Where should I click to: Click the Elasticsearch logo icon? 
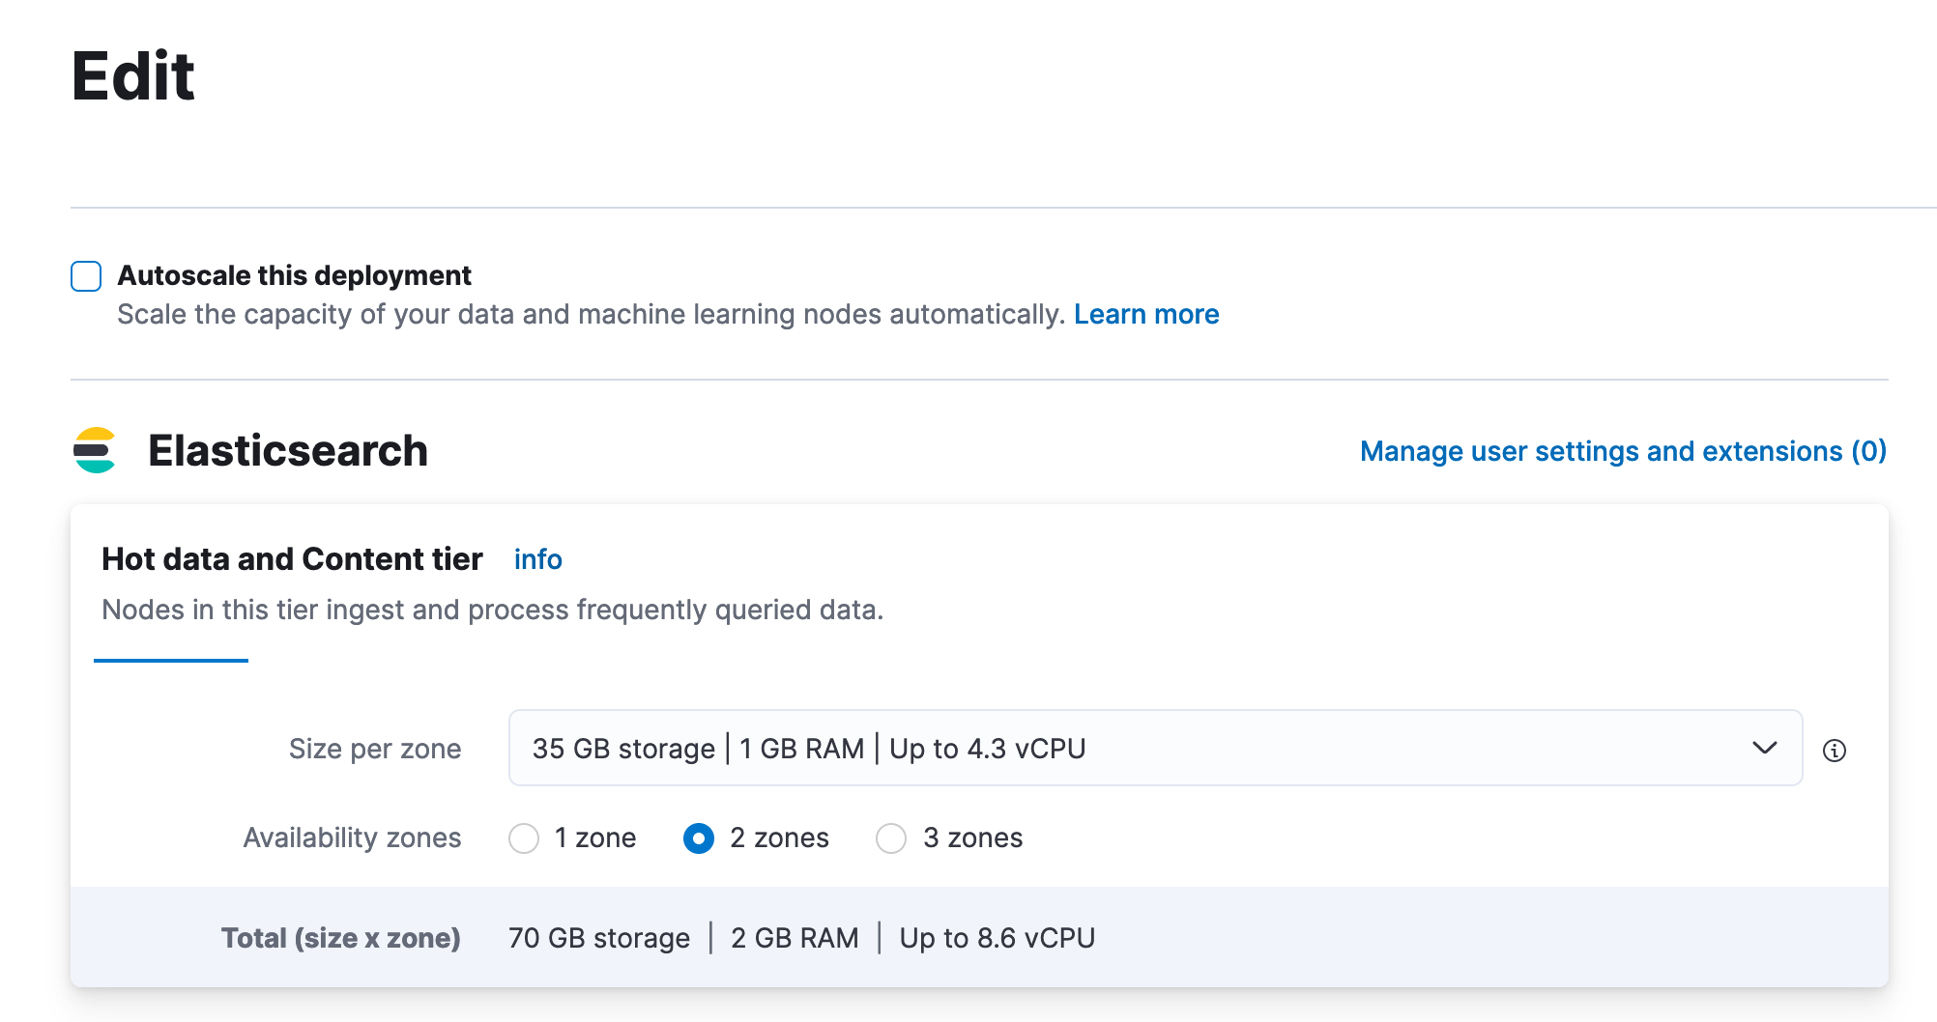pyautogui.click(x=94, y=450)
